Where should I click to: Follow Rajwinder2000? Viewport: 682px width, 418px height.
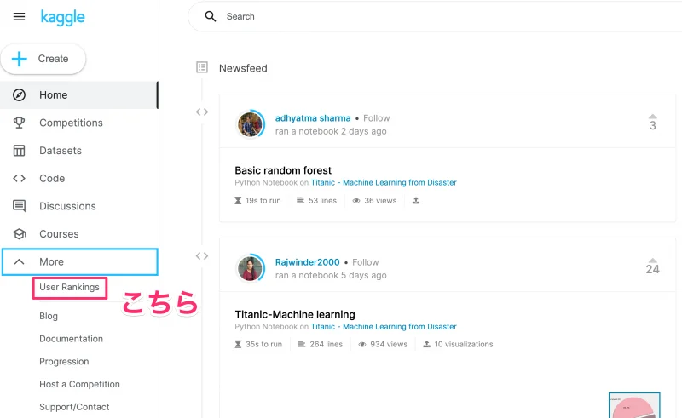[366, 262]
